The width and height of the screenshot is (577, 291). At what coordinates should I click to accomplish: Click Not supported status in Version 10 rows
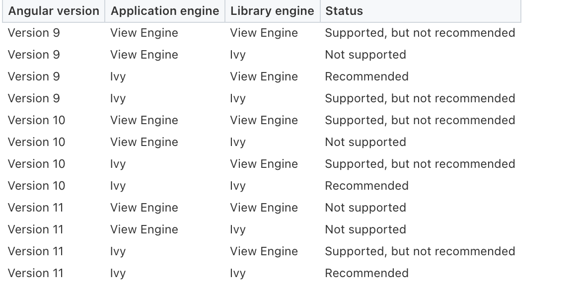[365, 142]
